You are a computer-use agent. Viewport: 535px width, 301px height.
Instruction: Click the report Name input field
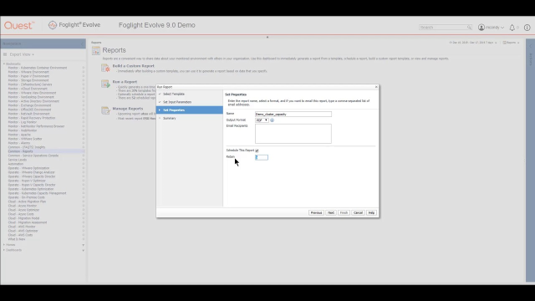point(293,114)
